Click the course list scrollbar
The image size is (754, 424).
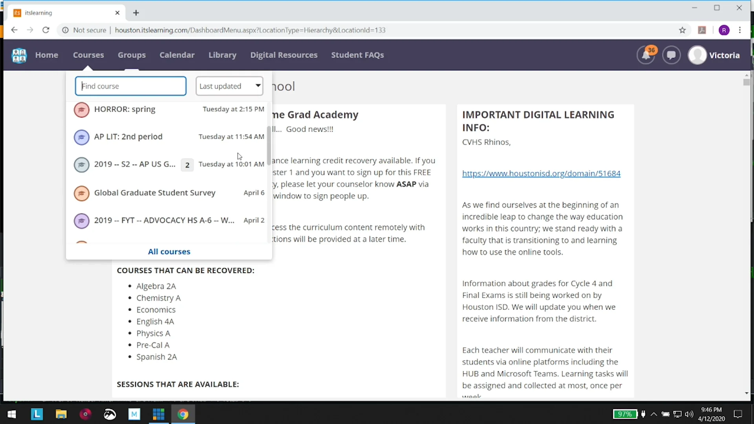click(x=269, y=145)
